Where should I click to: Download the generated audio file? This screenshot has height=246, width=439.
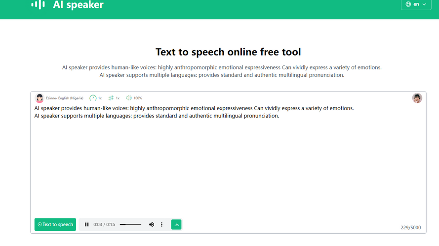click(x=176, y=224)
